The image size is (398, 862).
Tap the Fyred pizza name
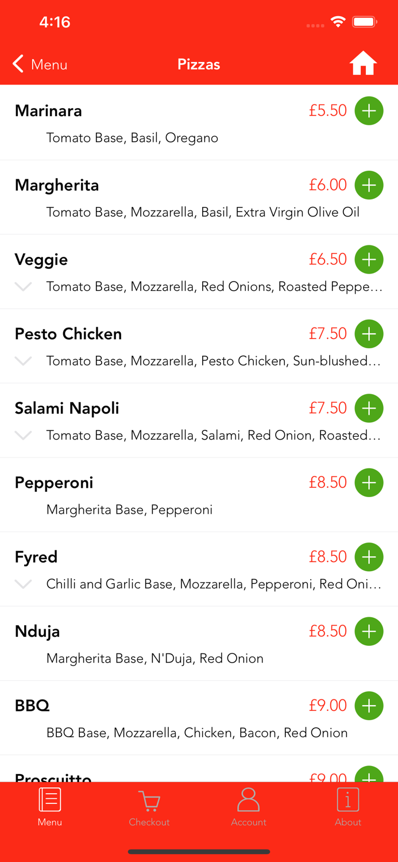[x=36, y=557]
